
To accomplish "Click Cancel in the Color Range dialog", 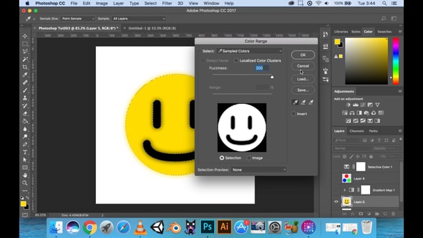I will [x=303, y=66].
